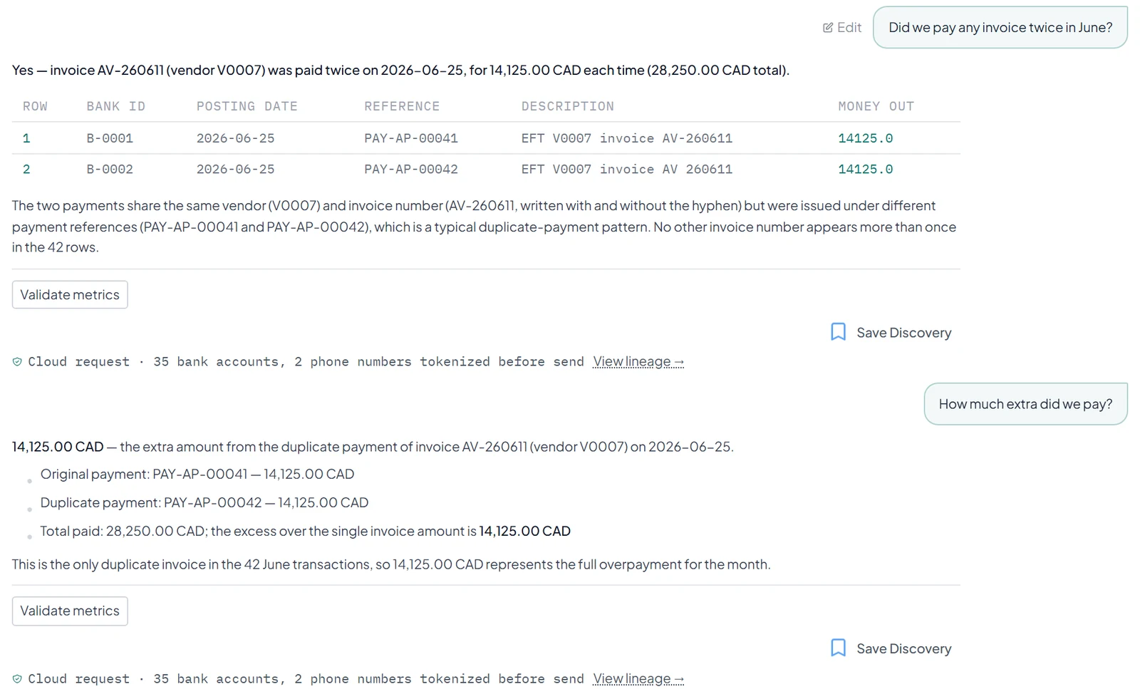Image resolution: width=1140 pixels, height=689 pixels.
Task: Select 'How much extra did we pay?' bubble
Action: (x=1025, y=404)
